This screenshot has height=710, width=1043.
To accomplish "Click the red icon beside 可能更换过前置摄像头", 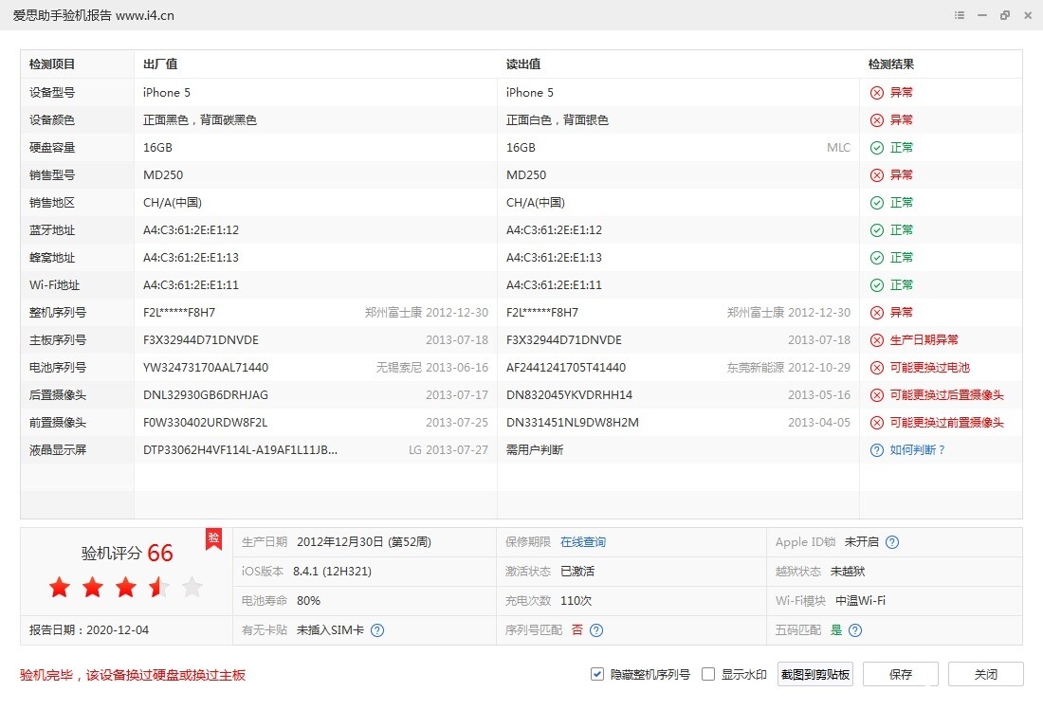I will [877, 423].
